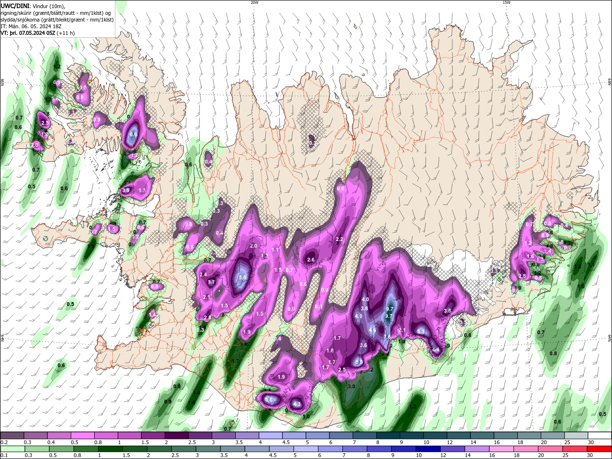This screenshot has height=459, width=612.
Task: Click the 2.6 snowfall value on map
Action: [x=311, y=260]
